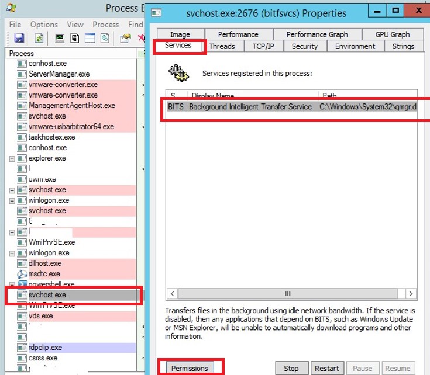Switch to the TCP/IP tab
The height and width of the screenshot is (375, 430).
(263, 46)
